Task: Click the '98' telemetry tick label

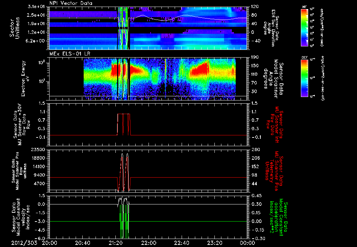Action: 254,175
